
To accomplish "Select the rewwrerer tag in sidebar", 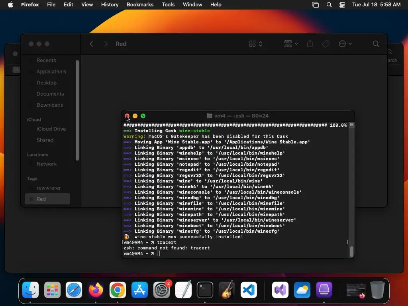I will [x=49, y=188].
